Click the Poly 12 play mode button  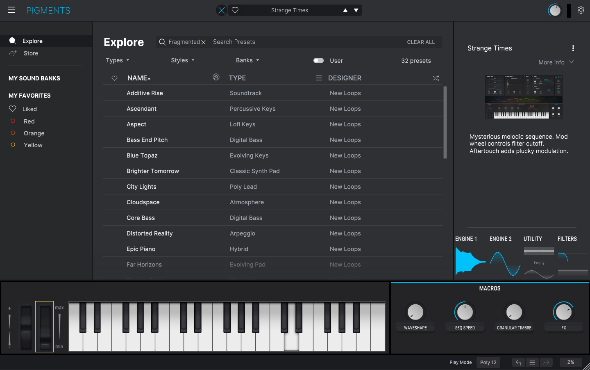[x=488, y=363]
